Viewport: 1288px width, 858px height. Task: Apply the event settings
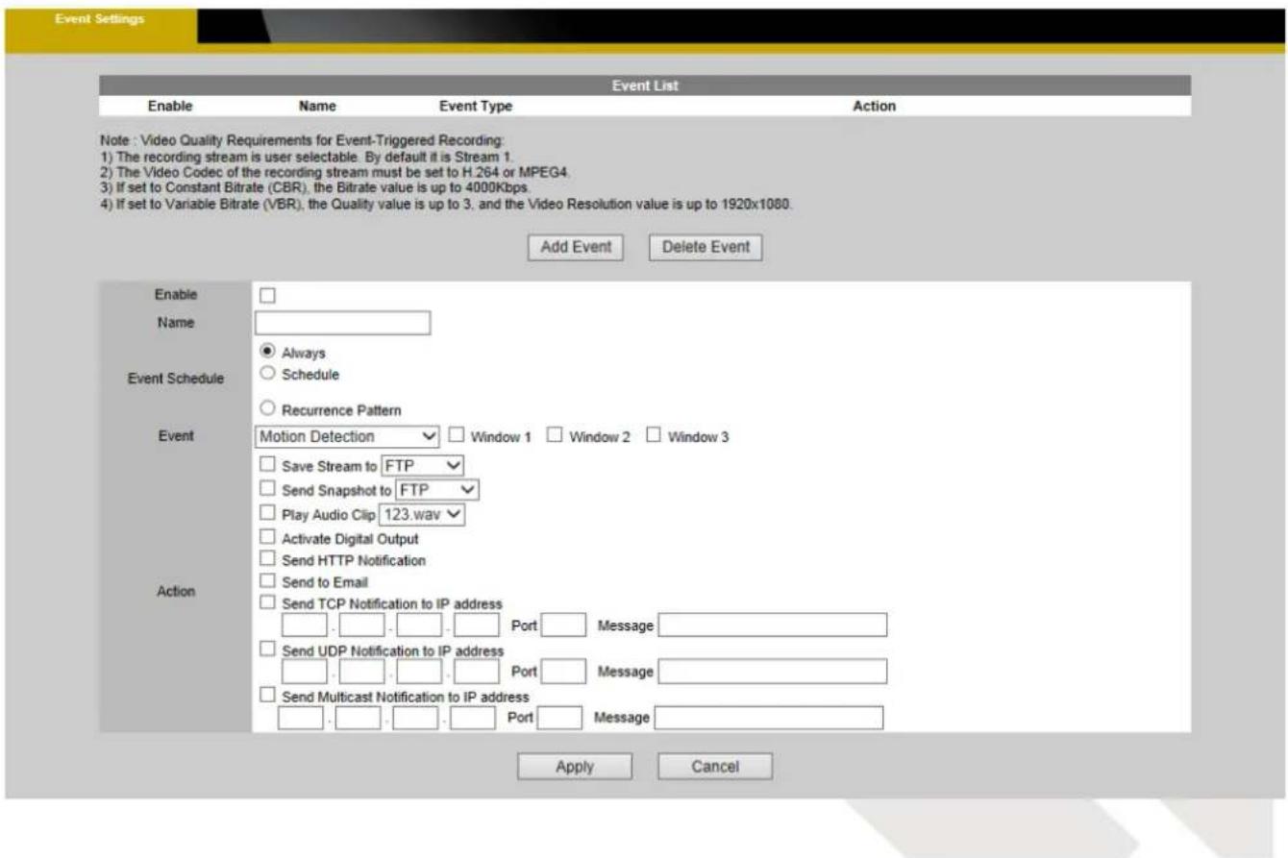point(574,767)
